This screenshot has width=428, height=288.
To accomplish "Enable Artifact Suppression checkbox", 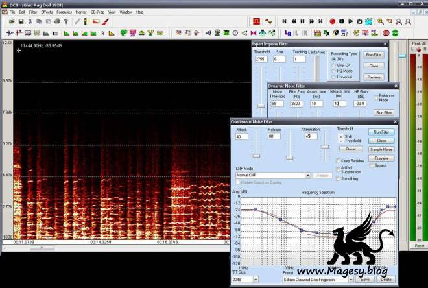I will coord(339,170).
